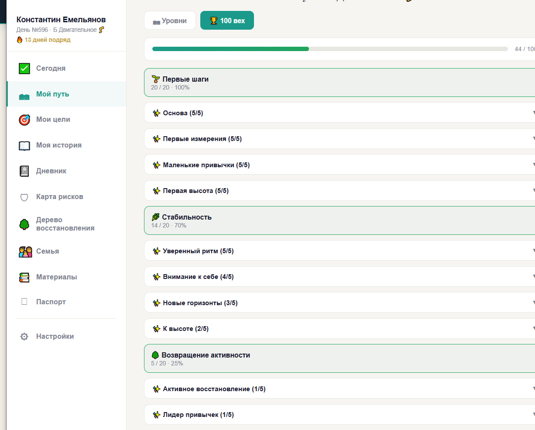
Task: Select the 100 вех tab
Action: pos(227,21)
